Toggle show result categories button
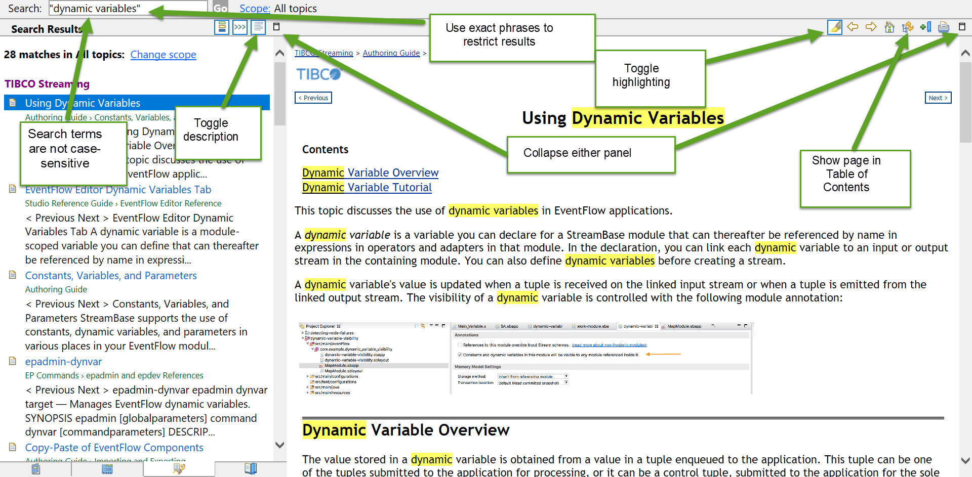Image resolution: width=972 pixels, height=477 pixels. click(x=222, y=27)
